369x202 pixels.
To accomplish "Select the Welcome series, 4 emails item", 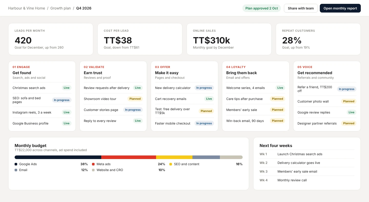I will tap(245, 88).
